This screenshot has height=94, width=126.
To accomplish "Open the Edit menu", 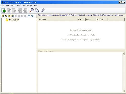I will click(7, 6).
